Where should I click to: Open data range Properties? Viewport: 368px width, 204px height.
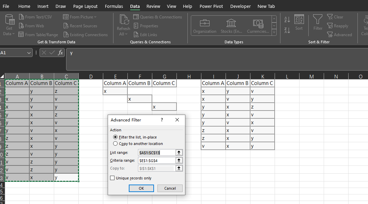(146, 26)
